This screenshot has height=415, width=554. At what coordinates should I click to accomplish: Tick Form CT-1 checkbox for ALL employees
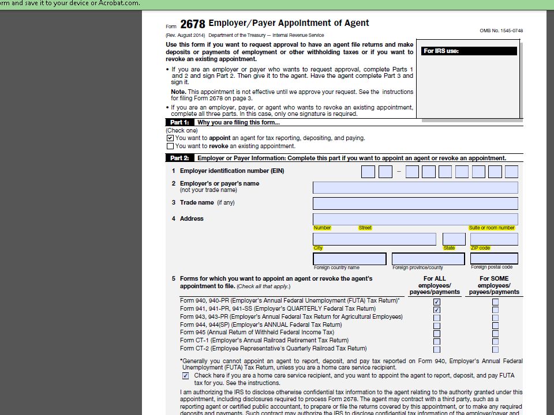pos(437,342)
